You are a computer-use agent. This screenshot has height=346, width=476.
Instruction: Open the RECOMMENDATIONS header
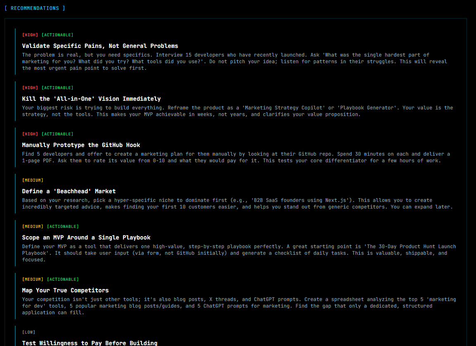[x=35, y=8]
